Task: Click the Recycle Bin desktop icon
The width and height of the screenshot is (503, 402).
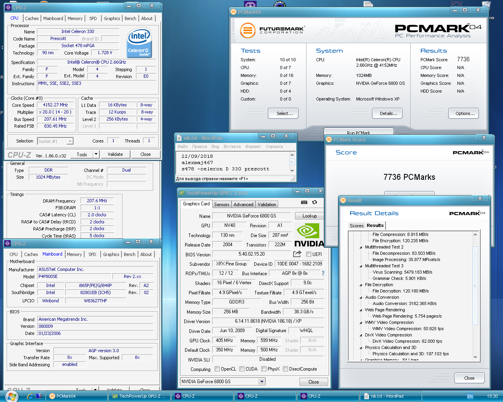Action: click(x=486, y=5)
